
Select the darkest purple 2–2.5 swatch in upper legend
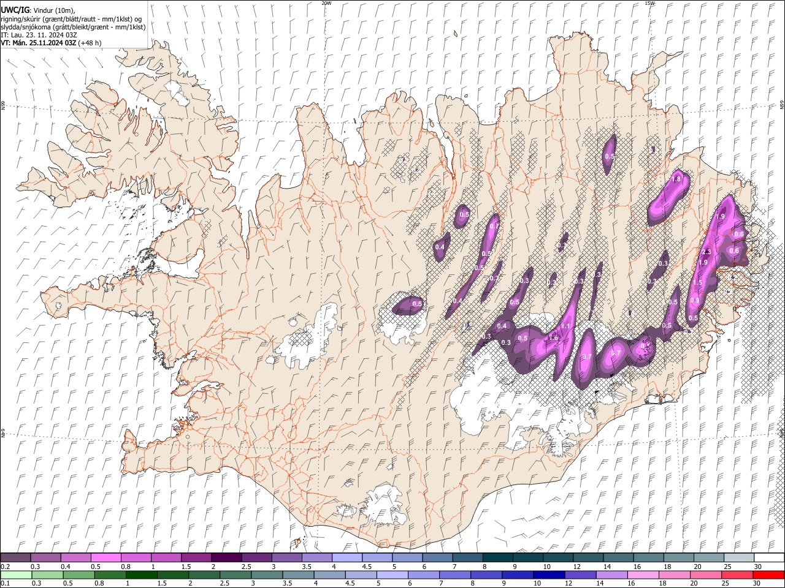pos(226,557)
